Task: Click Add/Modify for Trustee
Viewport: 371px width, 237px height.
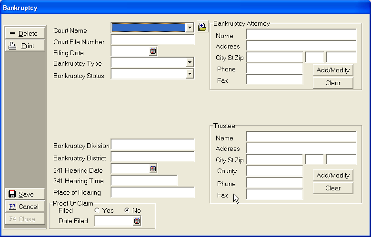Action: click(333, 175)
